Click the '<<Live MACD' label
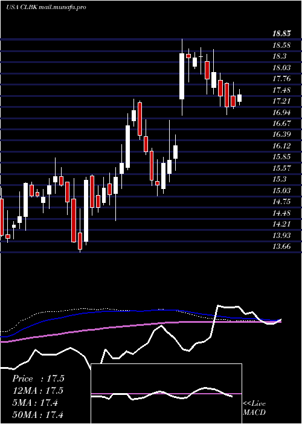302x424 pixels. click(x=254, y=408)
